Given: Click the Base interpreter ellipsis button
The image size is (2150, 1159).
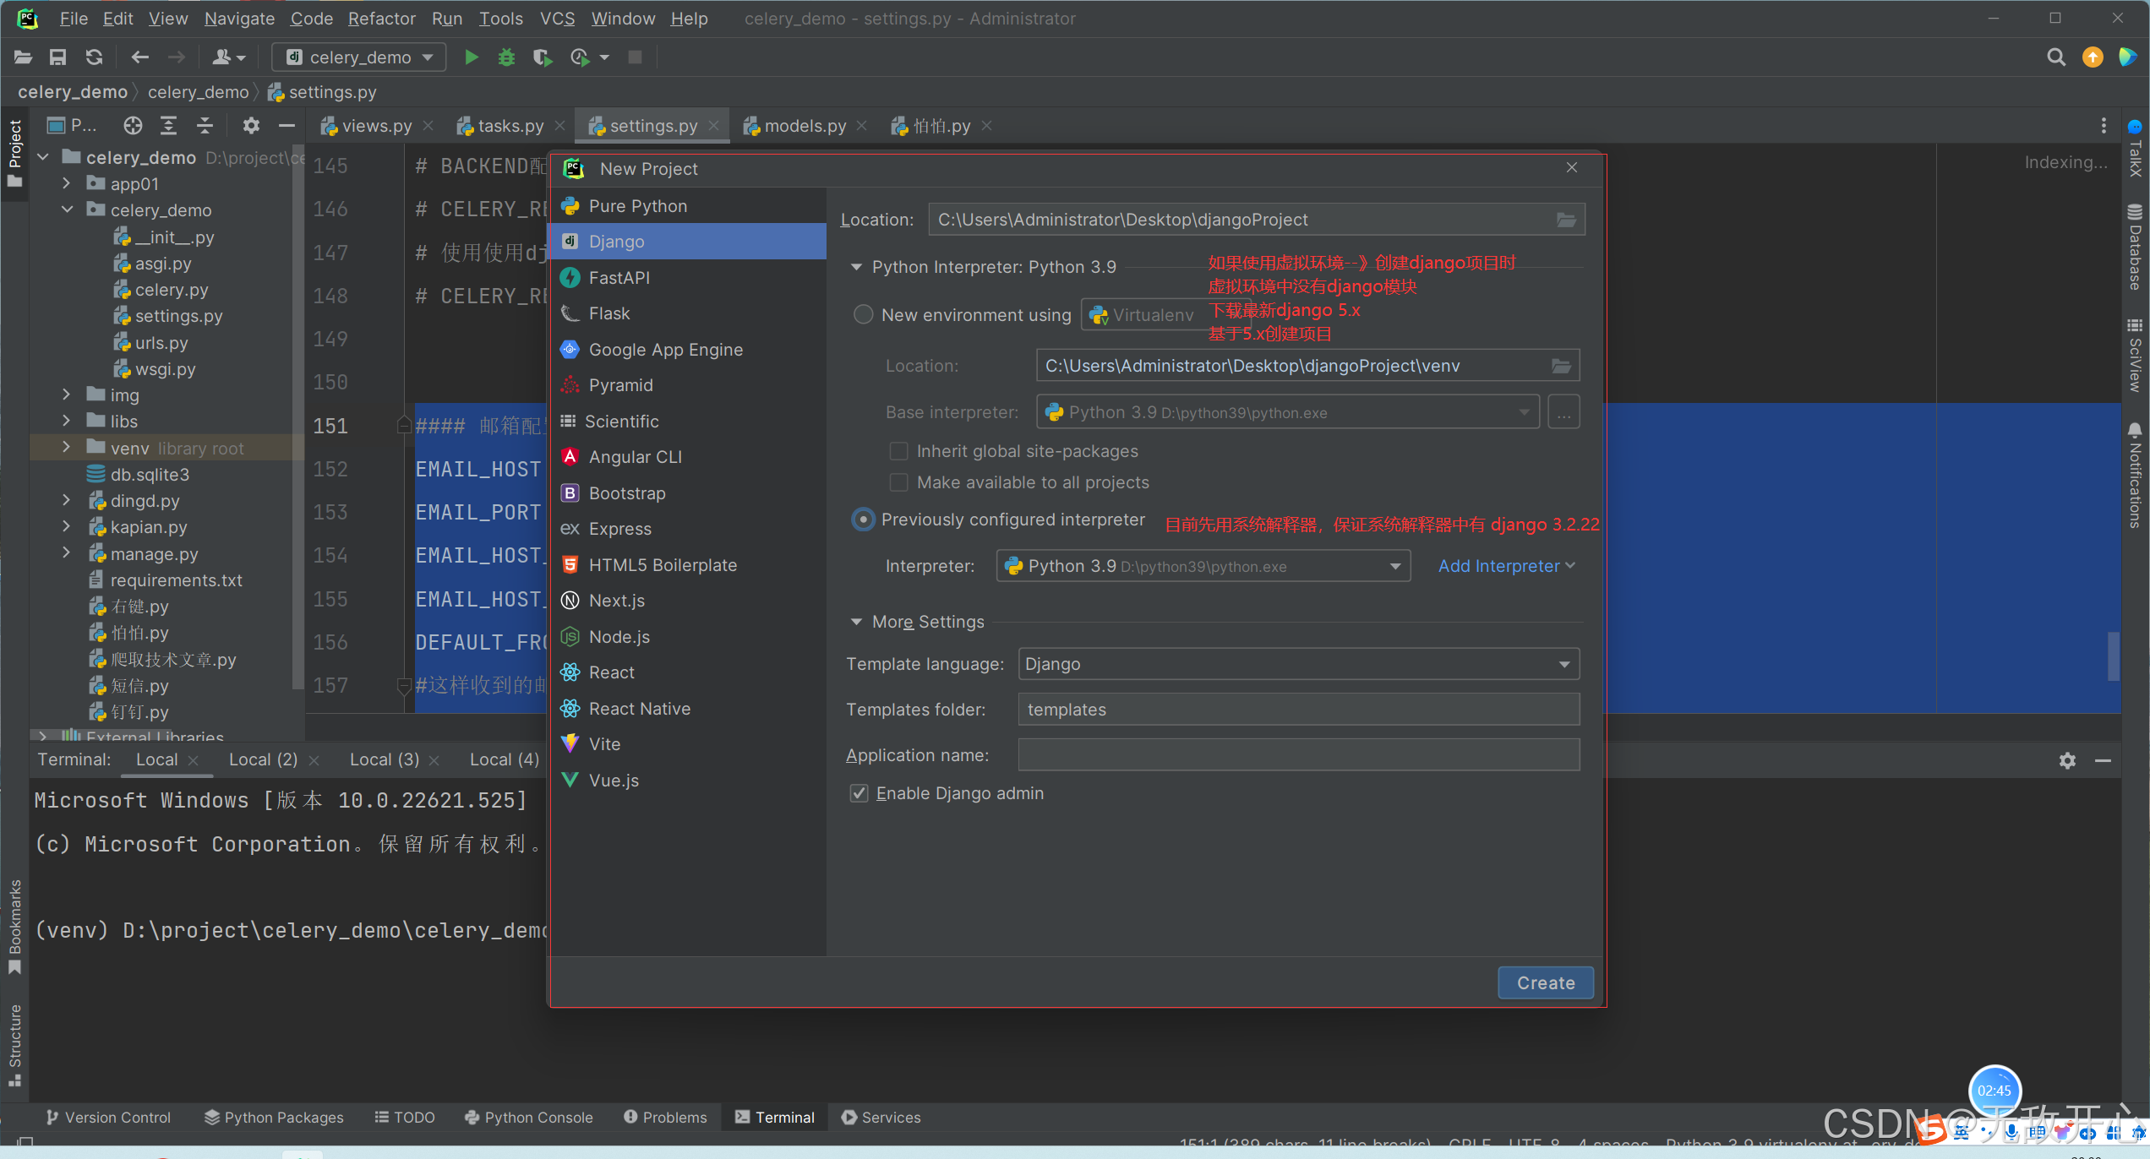Looking at the screenshot, I should pyautogui.click(x=1563, y=412).
